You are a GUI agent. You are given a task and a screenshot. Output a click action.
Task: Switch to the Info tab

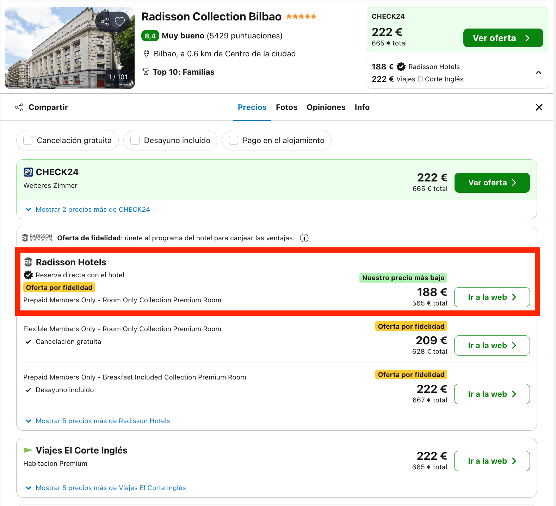[x=362, y=107]
